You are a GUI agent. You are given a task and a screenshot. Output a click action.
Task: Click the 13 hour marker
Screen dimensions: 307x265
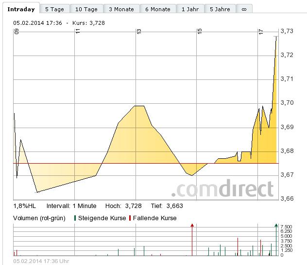coord(139,31)
